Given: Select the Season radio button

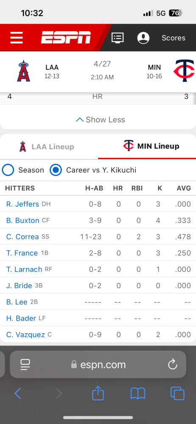Looking at the screenshot, I should pyautogui.click(x=8, y=170).
